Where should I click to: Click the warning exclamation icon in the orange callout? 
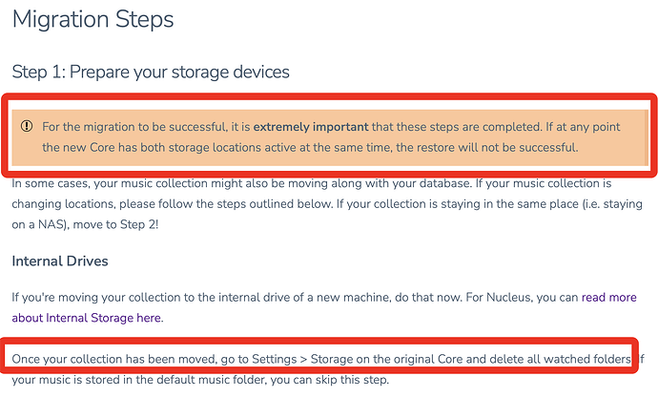(27, 126)
